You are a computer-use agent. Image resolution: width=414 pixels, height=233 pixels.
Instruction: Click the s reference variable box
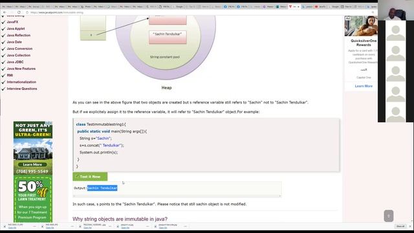point(93,35)
